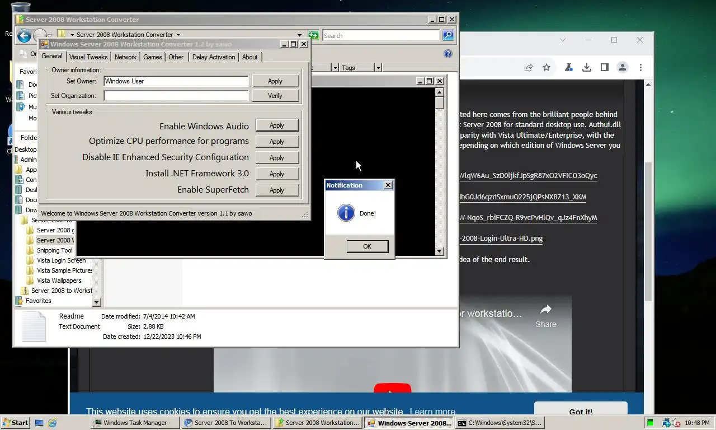
Task: Click the webpage link ending in qJz4FnXhyM
Action: 528,218
